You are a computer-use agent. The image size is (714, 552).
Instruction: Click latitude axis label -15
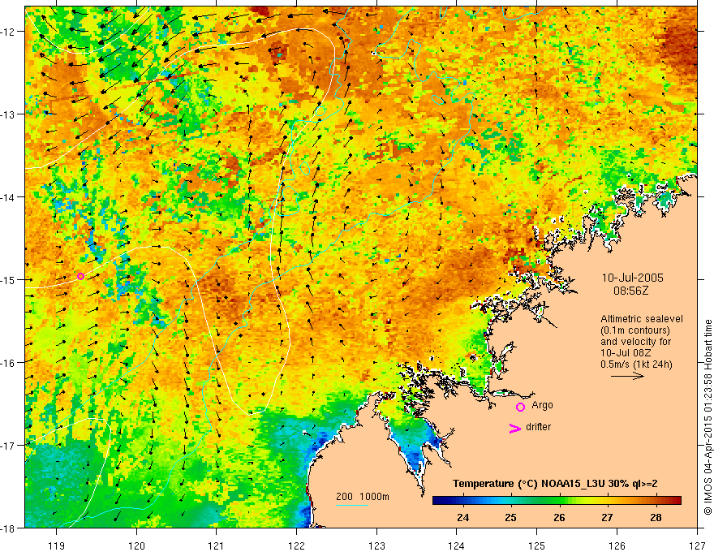point(8,279)
